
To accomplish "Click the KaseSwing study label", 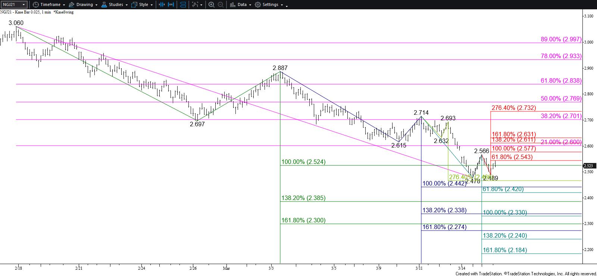I will [x=64, y=12].
